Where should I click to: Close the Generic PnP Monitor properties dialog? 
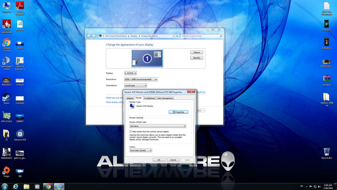click(191, 92)
